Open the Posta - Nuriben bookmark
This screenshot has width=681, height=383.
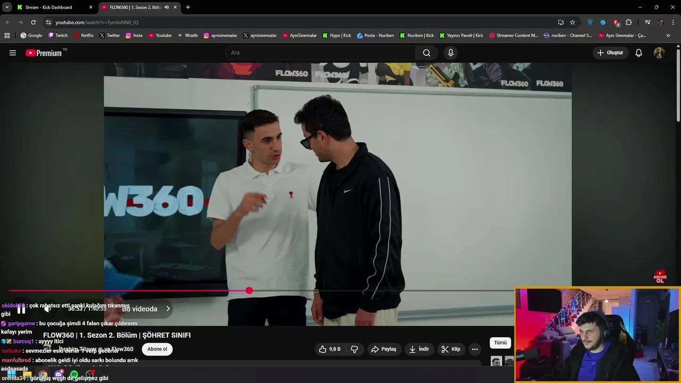[x=375, y=35]
